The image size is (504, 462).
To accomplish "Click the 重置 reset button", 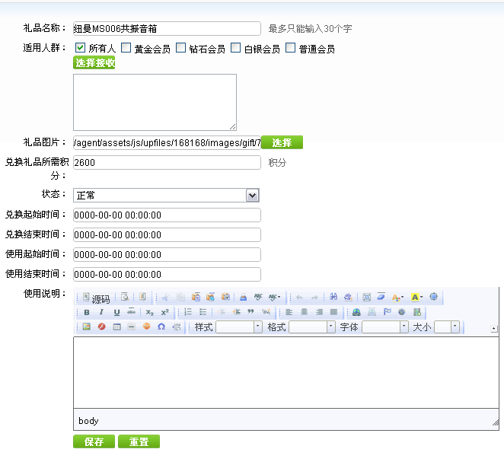I will (139, 442).
